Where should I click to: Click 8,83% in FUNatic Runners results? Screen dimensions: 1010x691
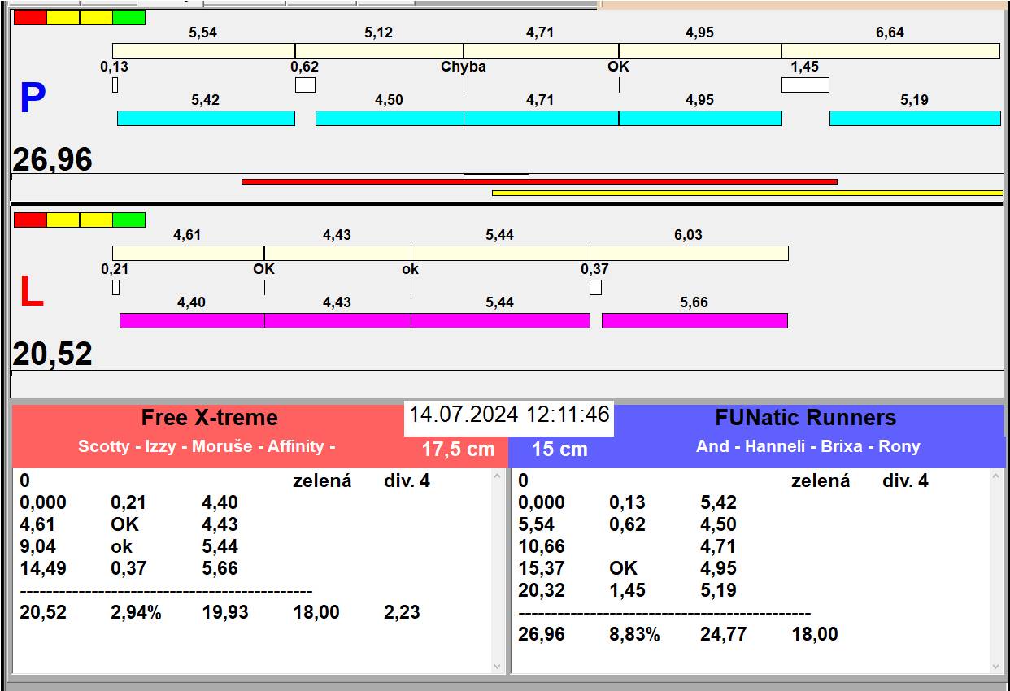click(634, 635)
